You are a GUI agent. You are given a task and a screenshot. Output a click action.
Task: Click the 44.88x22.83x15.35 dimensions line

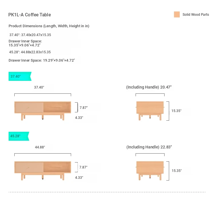(x=30, y=52)
